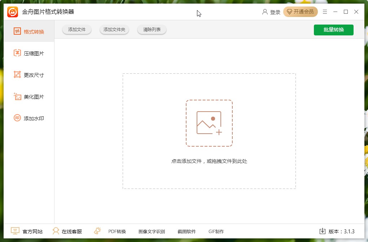Open the hamburger menu near window controls

pyautogui.click(x=324, y=12)
